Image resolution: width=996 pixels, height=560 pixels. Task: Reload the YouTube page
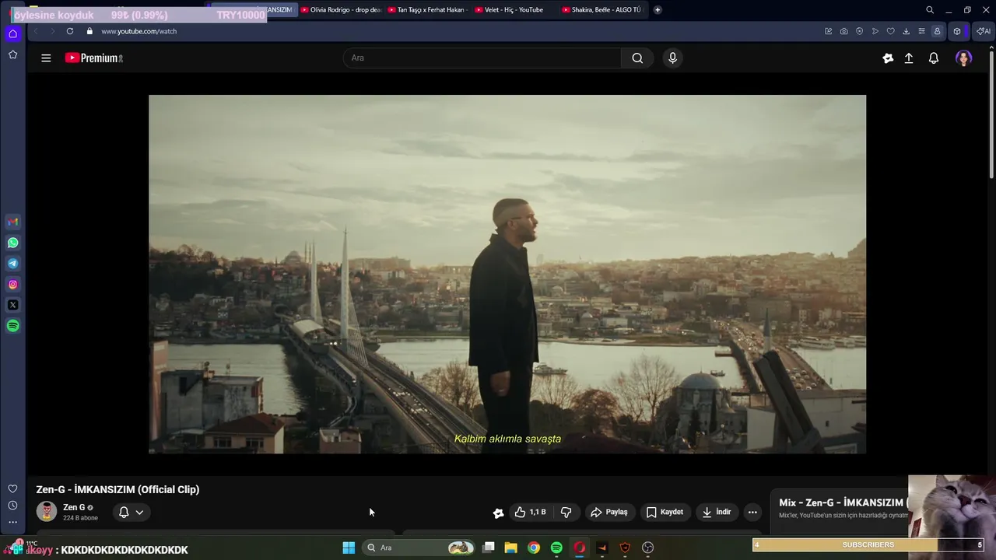point(70,31)
